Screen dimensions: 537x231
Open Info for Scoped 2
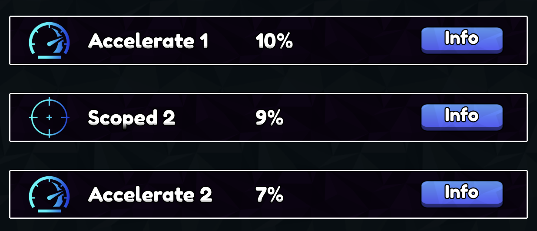point(462,117)
